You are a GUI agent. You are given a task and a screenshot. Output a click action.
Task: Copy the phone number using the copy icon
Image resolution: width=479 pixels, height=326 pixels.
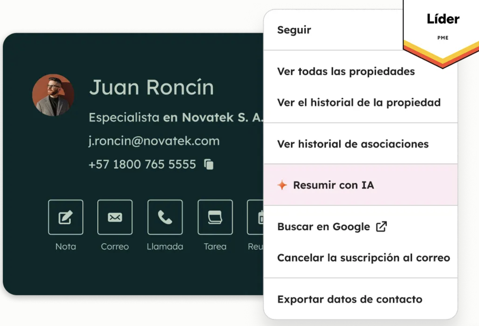208,164
